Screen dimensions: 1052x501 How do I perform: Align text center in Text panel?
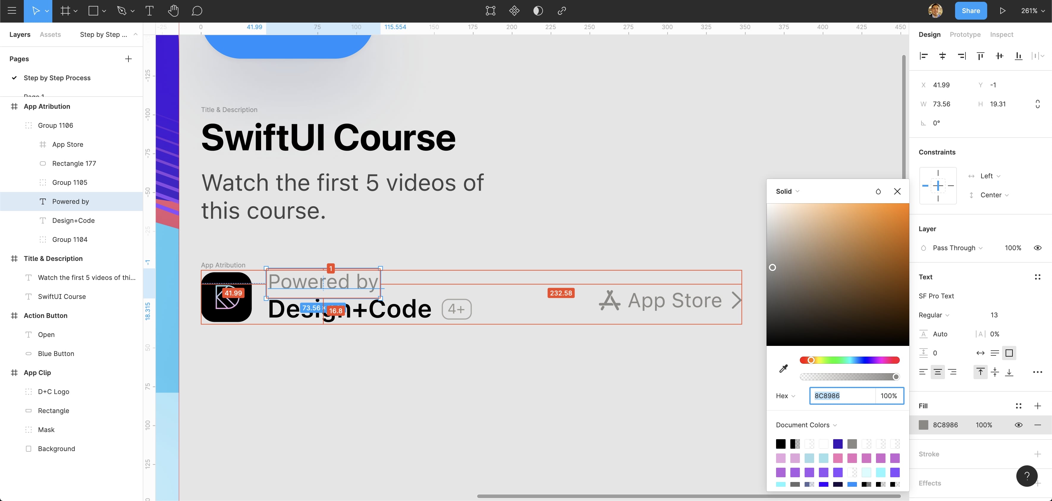coord(938,372)
